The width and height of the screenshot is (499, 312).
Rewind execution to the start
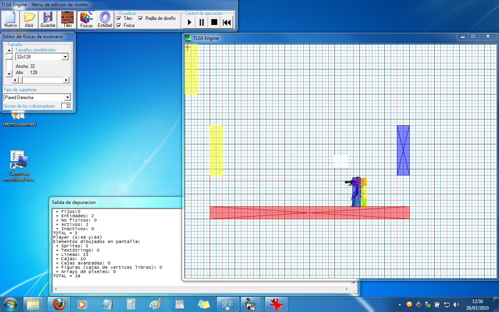pyautogui.click(x=226, y=22)
